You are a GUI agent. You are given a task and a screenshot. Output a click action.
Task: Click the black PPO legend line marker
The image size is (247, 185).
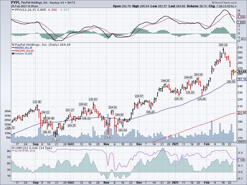tap(13, 10)
